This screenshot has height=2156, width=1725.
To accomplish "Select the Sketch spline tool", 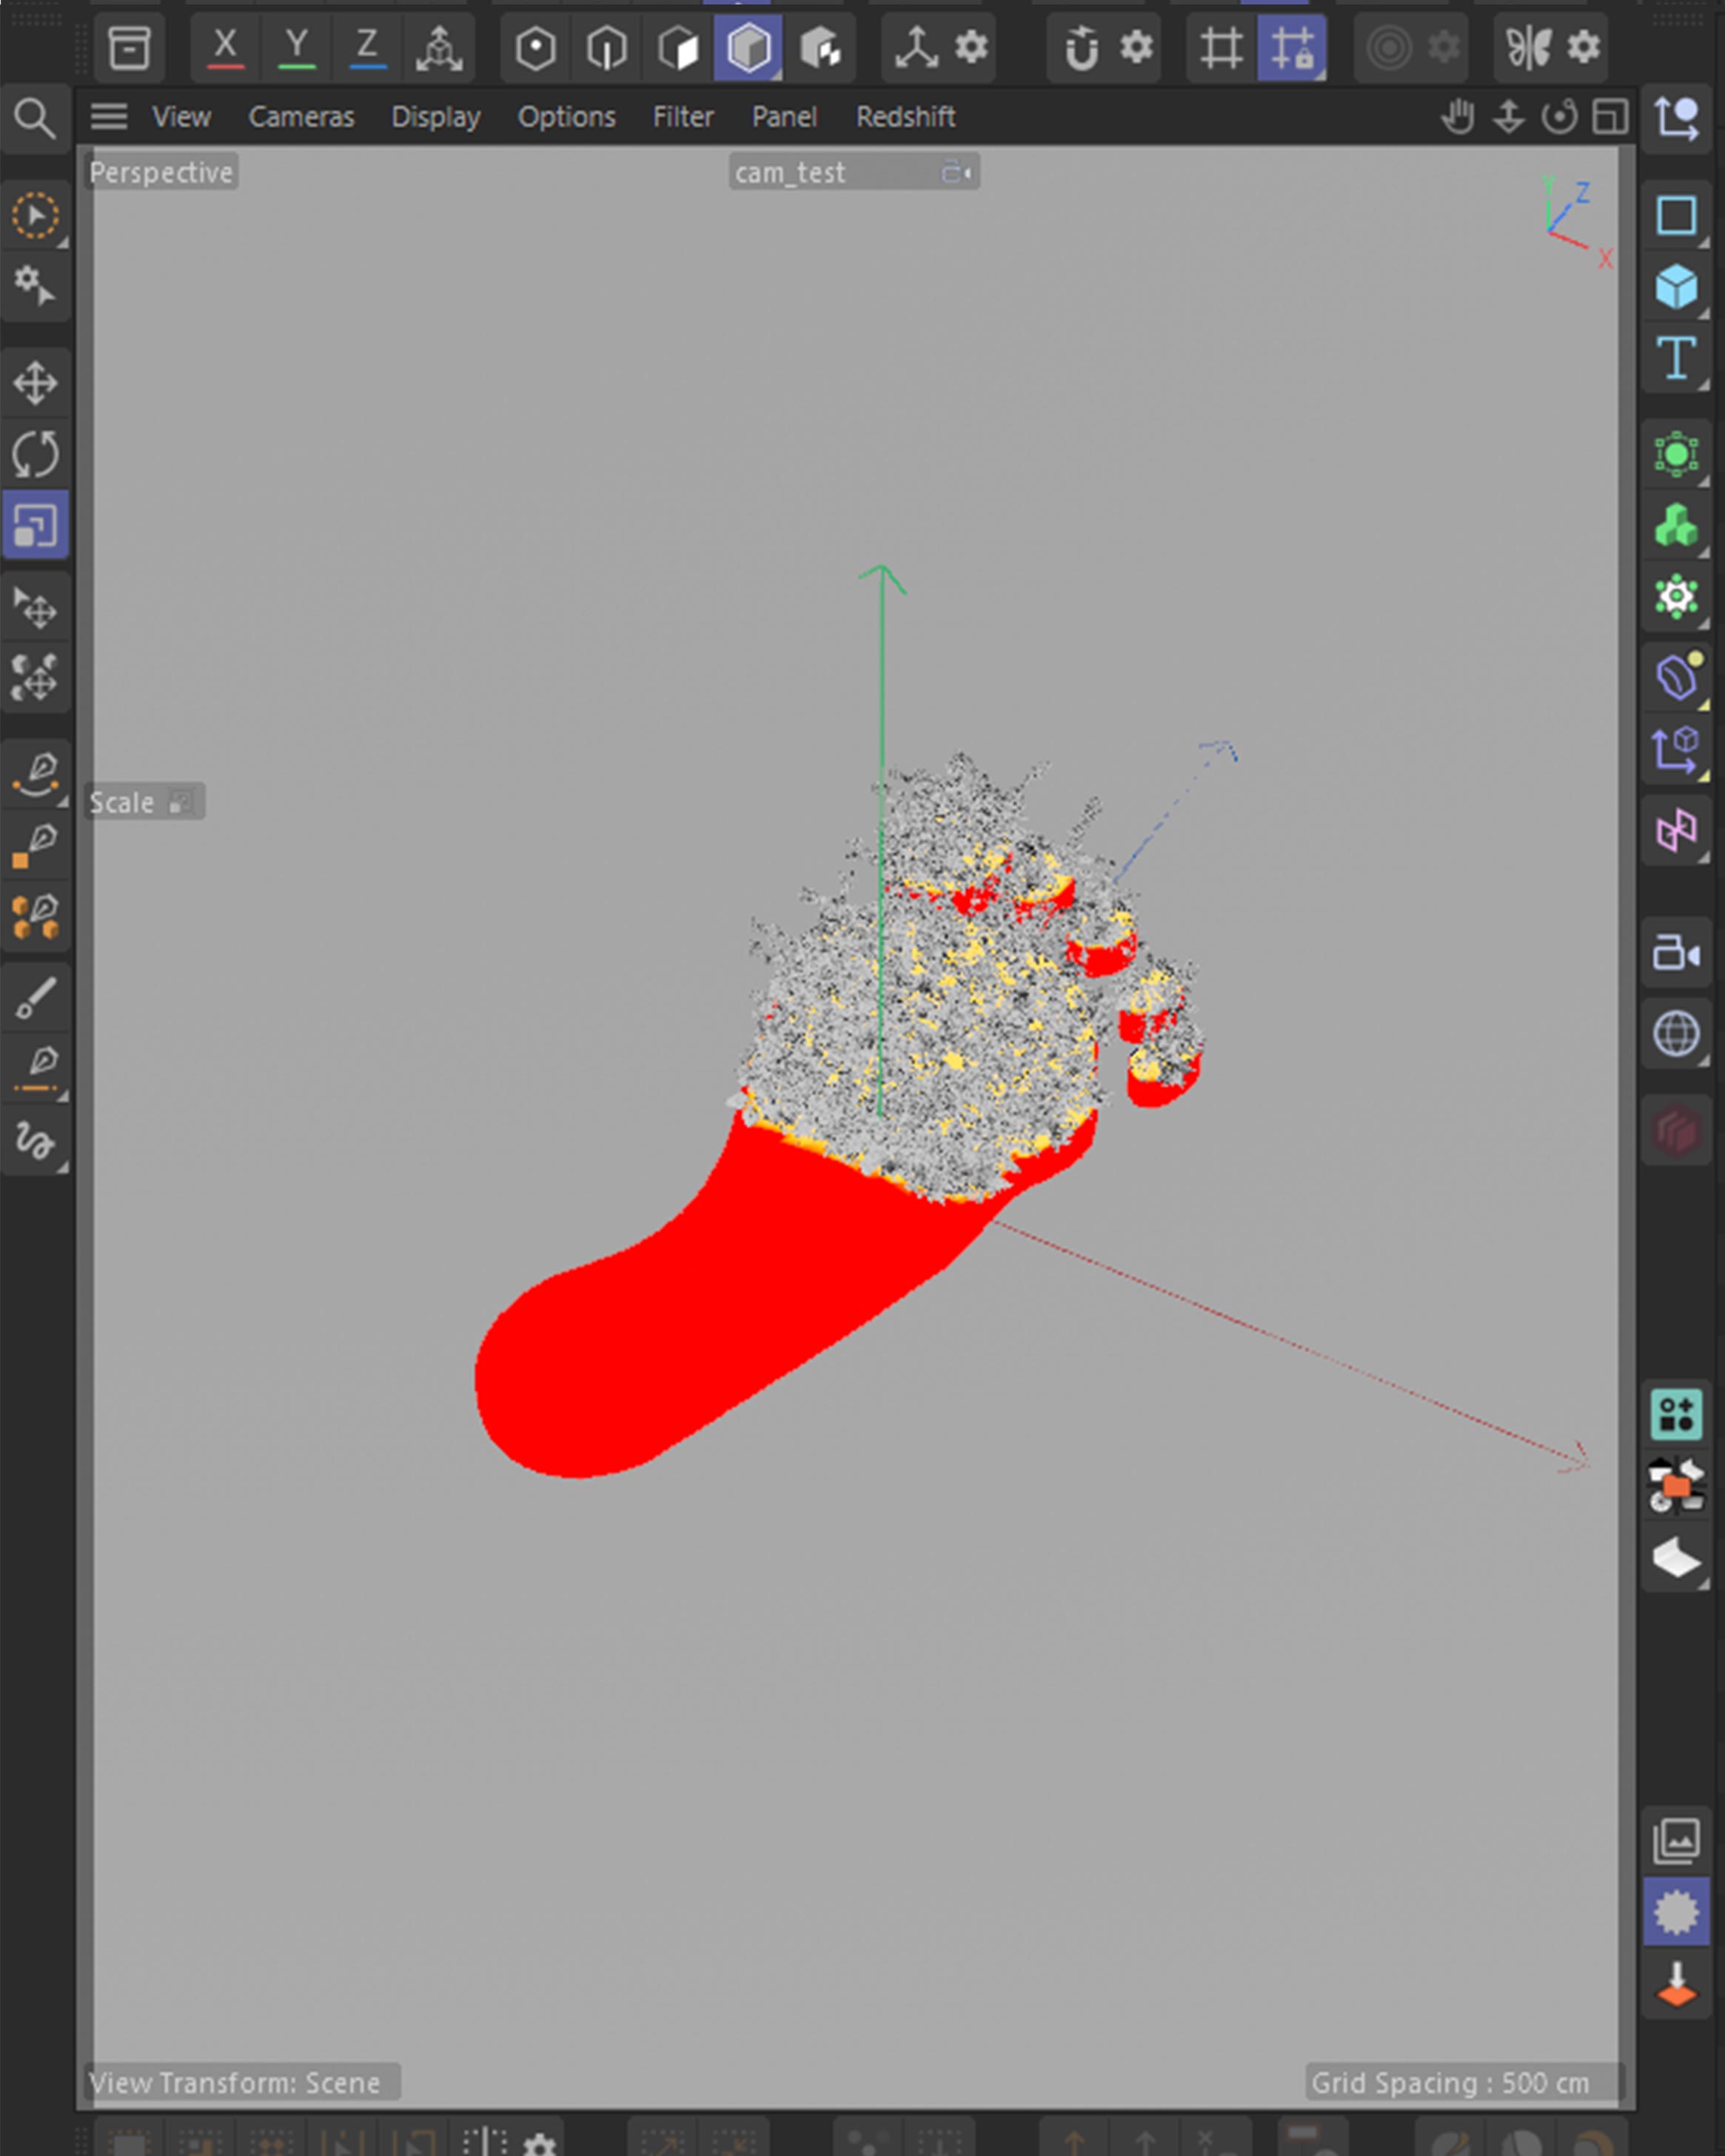I will [x=36, y=1140].
